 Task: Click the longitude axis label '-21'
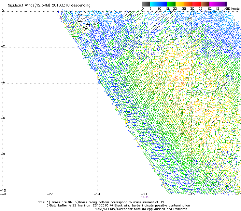point(144,194)
